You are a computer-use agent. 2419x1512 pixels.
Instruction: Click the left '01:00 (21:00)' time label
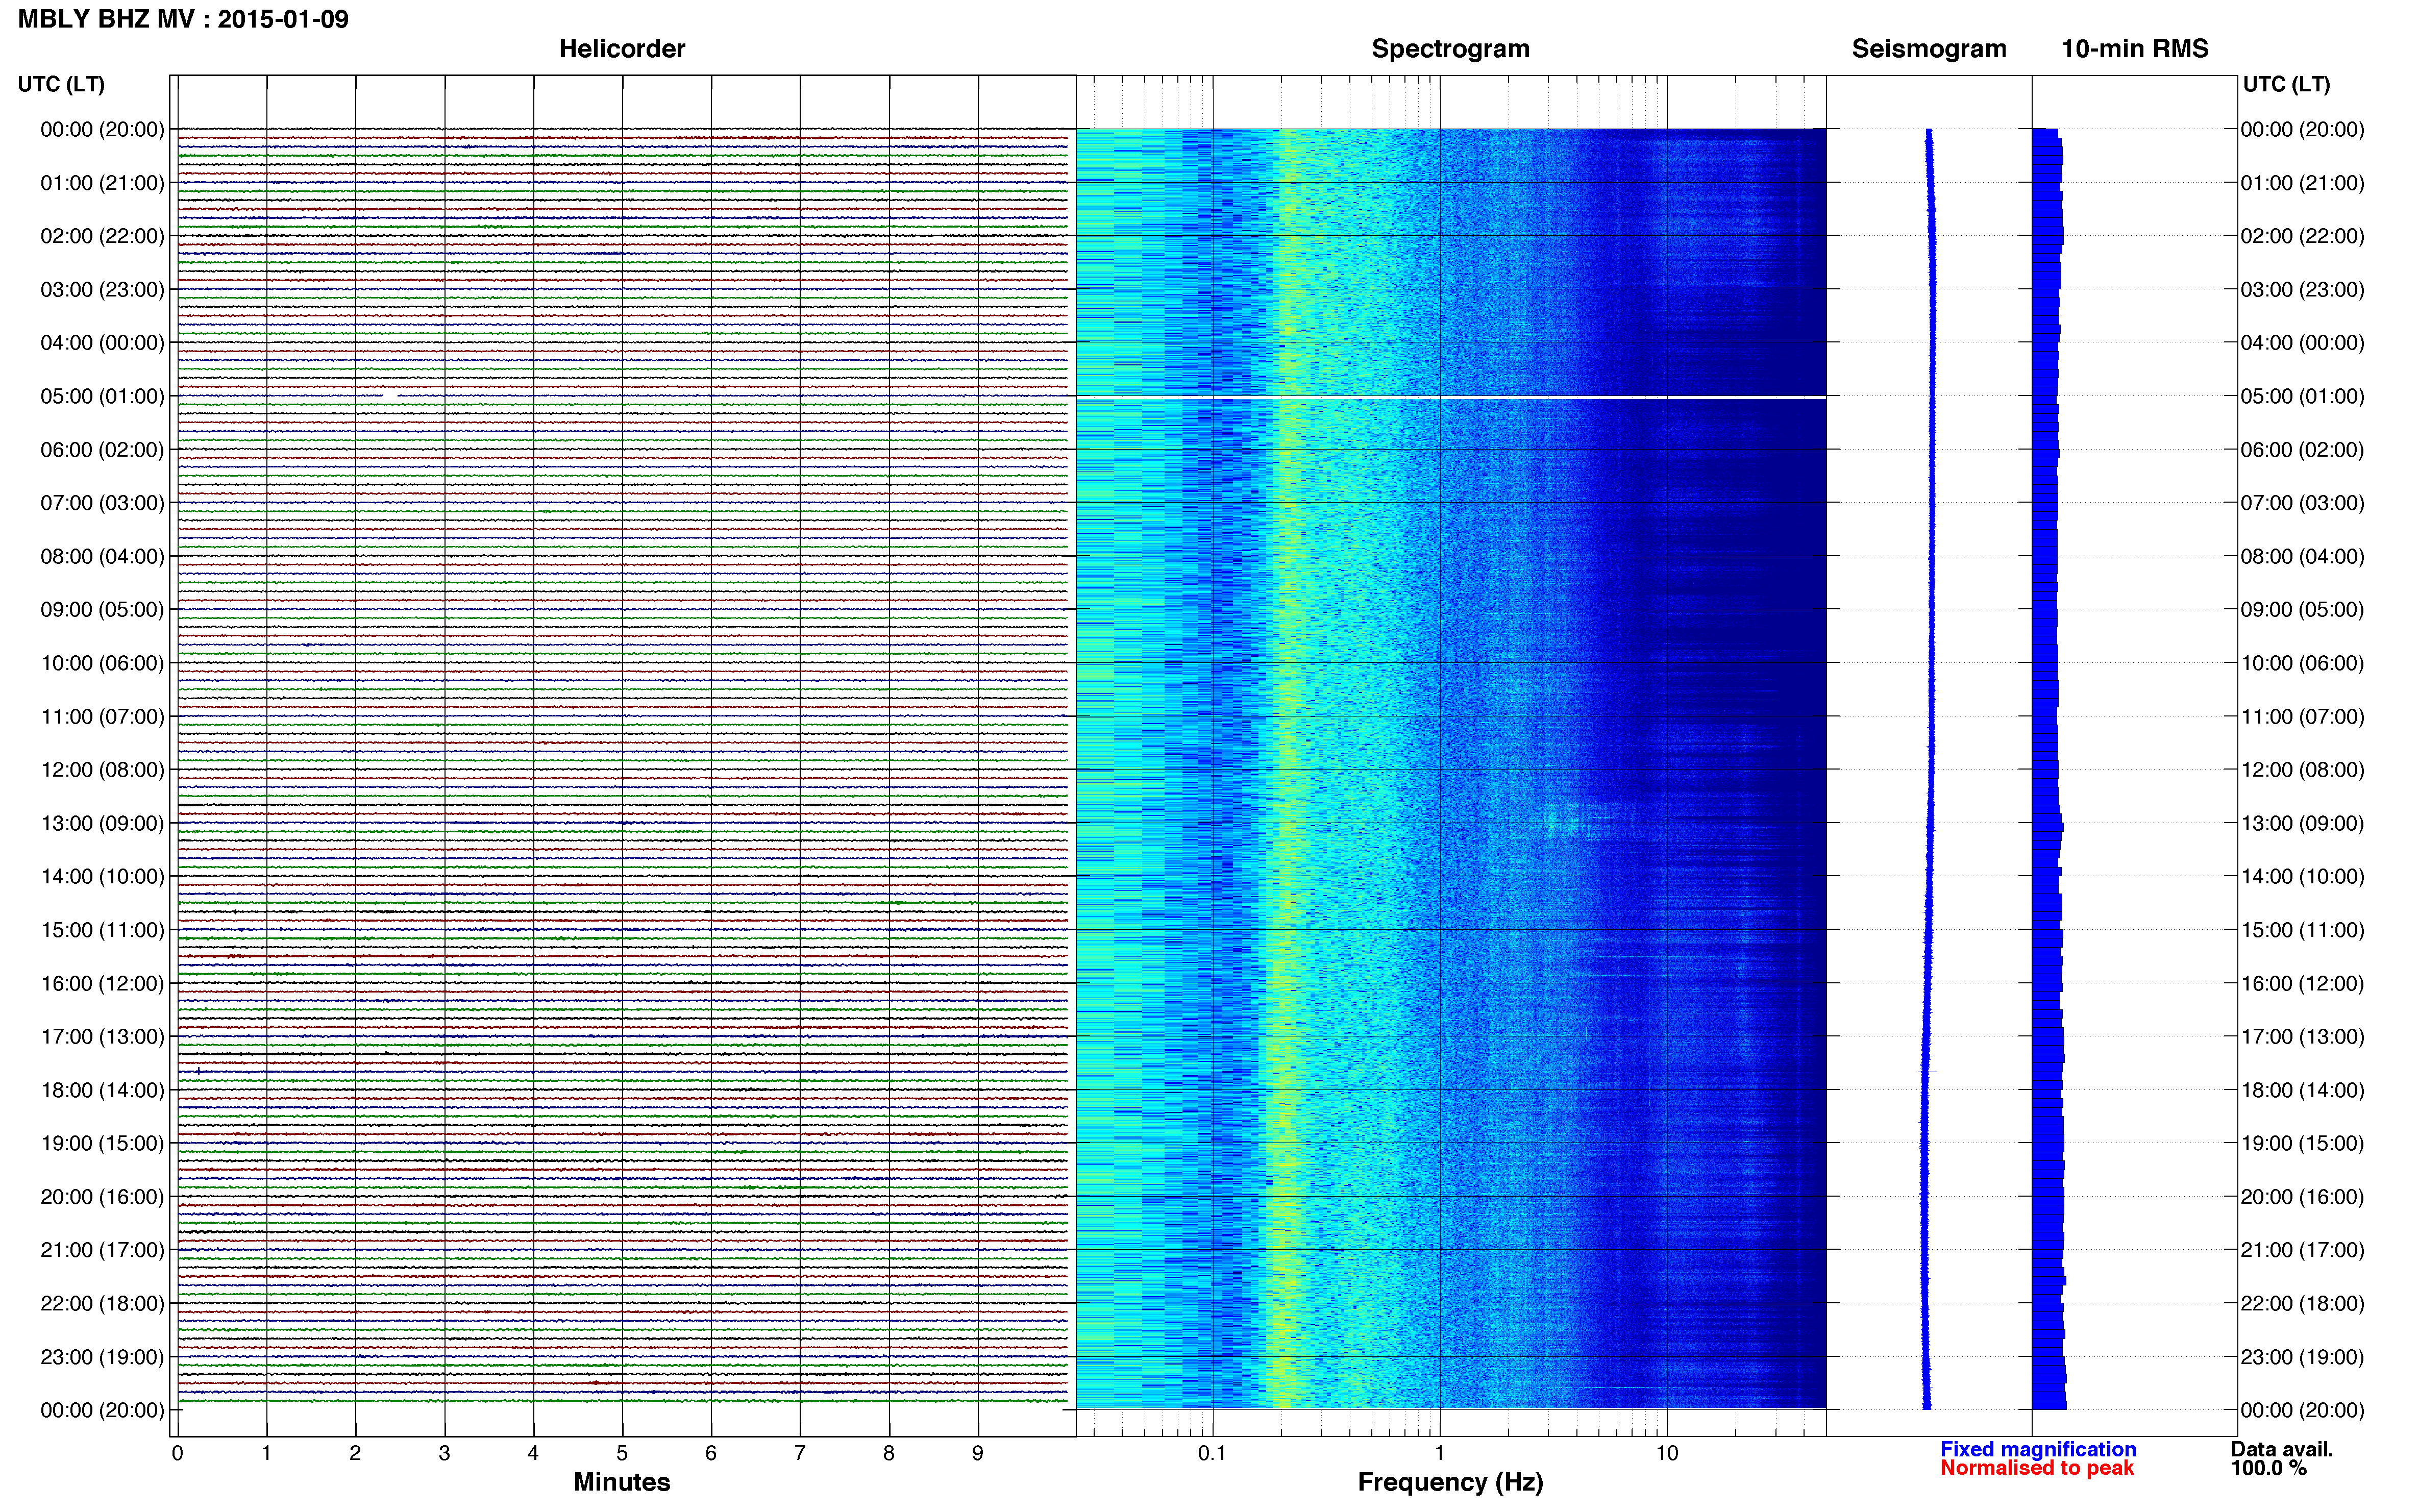click(x=102, y=183)
